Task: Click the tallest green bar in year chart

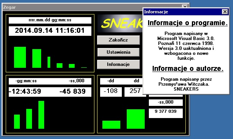Action: pyautogui.click(x=20, y=57)
